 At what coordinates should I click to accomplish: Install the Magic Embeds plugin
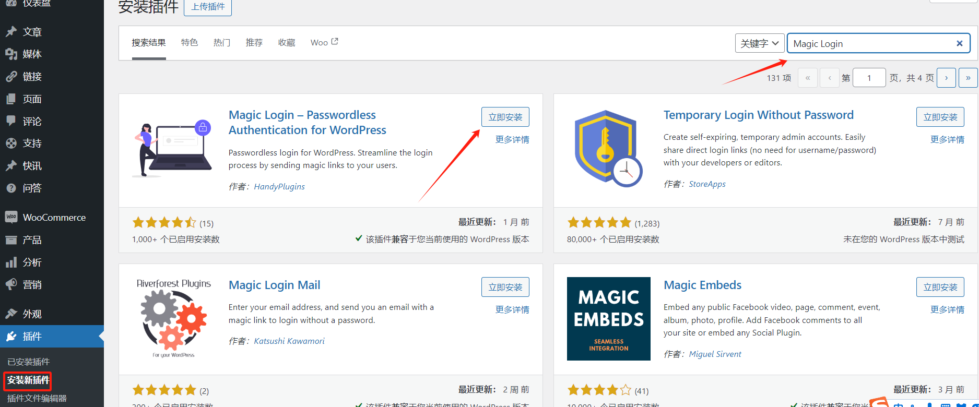point(940,287)
